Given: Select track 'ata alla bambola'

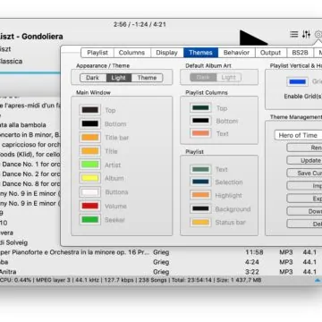Looking at the screenshot, I should point(30,125).
